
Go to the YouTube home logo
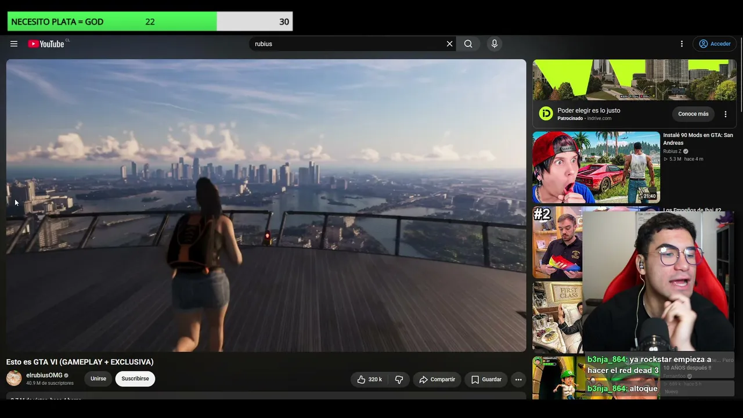(x=46, y=44)
